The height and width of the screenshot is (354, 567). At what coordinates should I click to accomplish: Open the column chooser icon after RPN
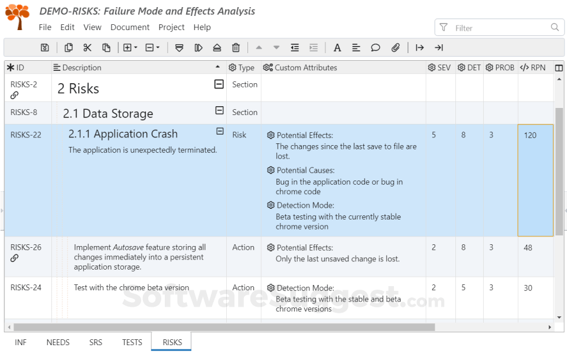click(x=559, y=68)
